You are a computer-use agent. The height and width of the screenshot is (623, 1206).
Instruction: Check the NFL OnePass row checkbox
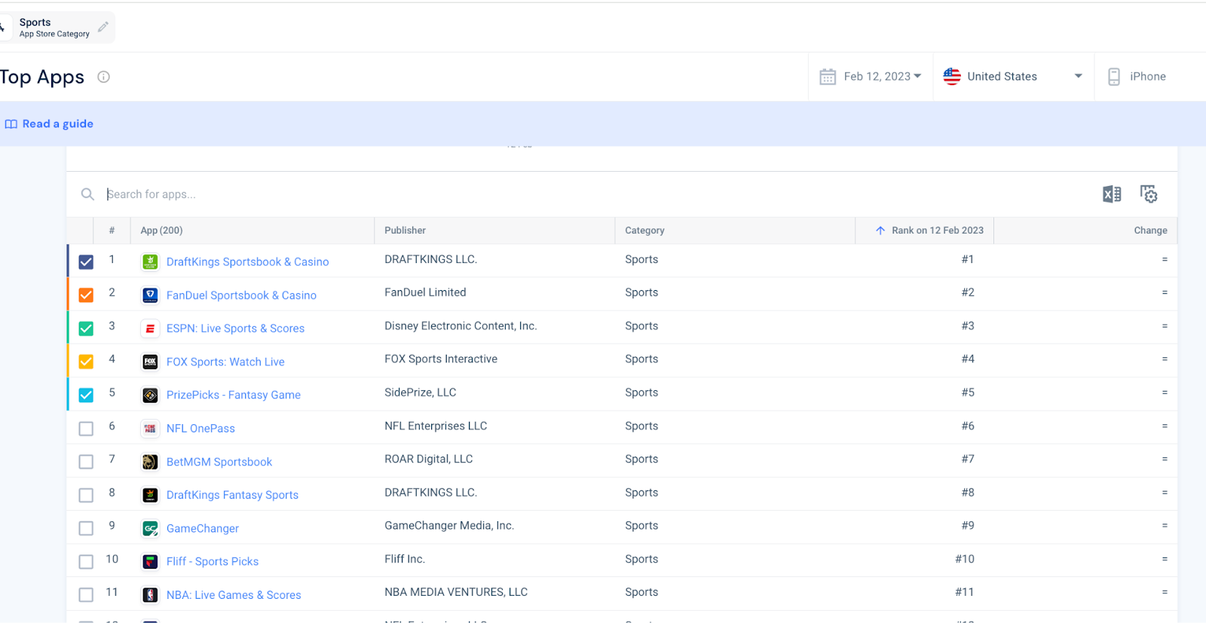(86, 429)
